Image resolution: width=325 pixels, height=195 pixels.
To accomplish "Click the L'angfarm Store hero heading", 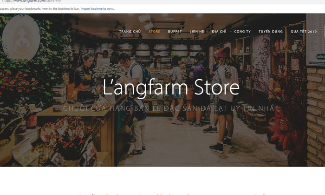I will click(171, 87).
